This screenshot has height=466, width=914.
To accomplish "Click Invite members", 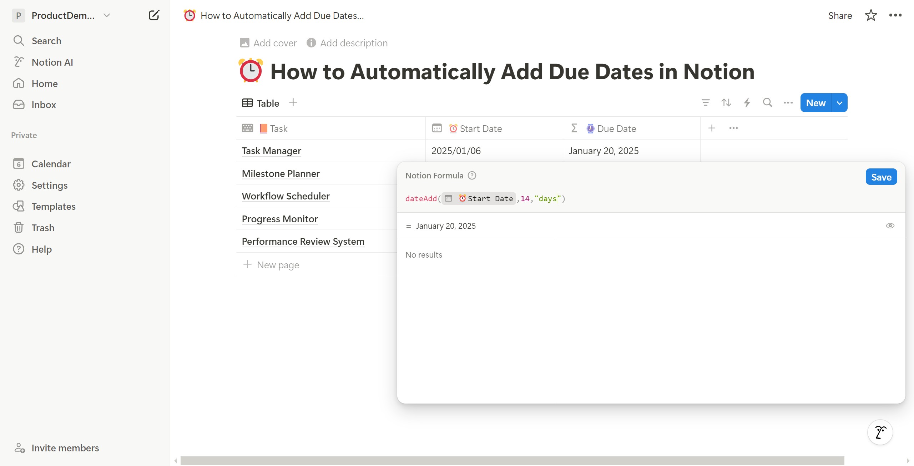I will tap(65, 448).
